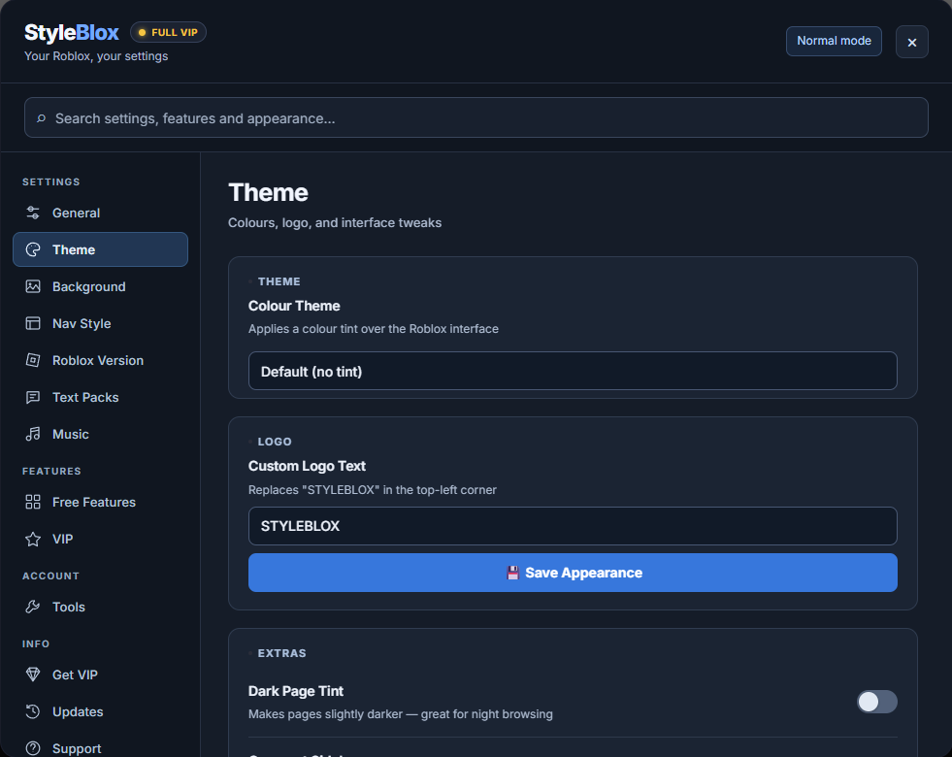Focus the search settings field

point(476,117)
